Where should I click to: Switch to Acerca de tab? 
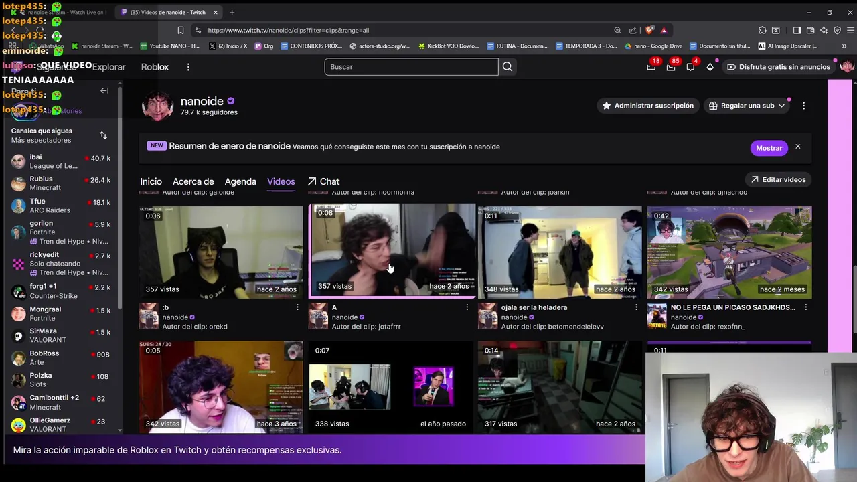coord(193,181)
